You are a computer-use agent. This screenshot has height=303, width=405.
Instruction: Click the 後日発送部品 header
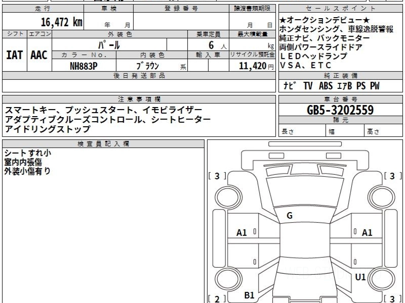coord(139,76)
